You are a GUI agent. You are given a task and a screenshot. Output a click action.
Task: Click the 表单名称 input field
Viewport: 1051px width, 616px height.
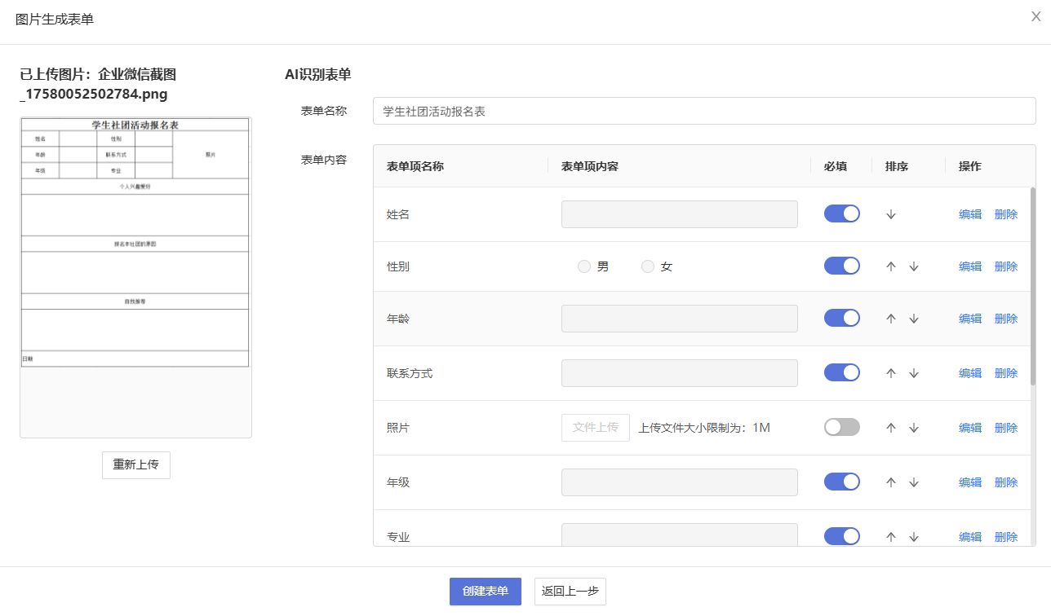[703, 112]
